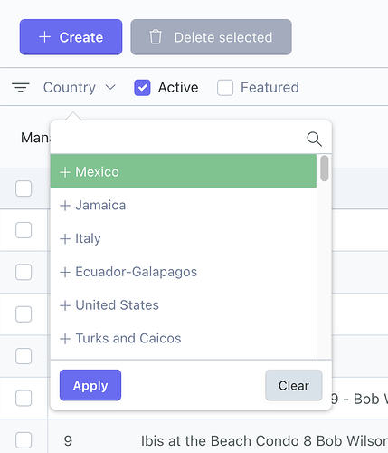The height and width of the screenshot is (453, 388).
Task: Toggle the header select-all checkbox
Action: (24, 188)
